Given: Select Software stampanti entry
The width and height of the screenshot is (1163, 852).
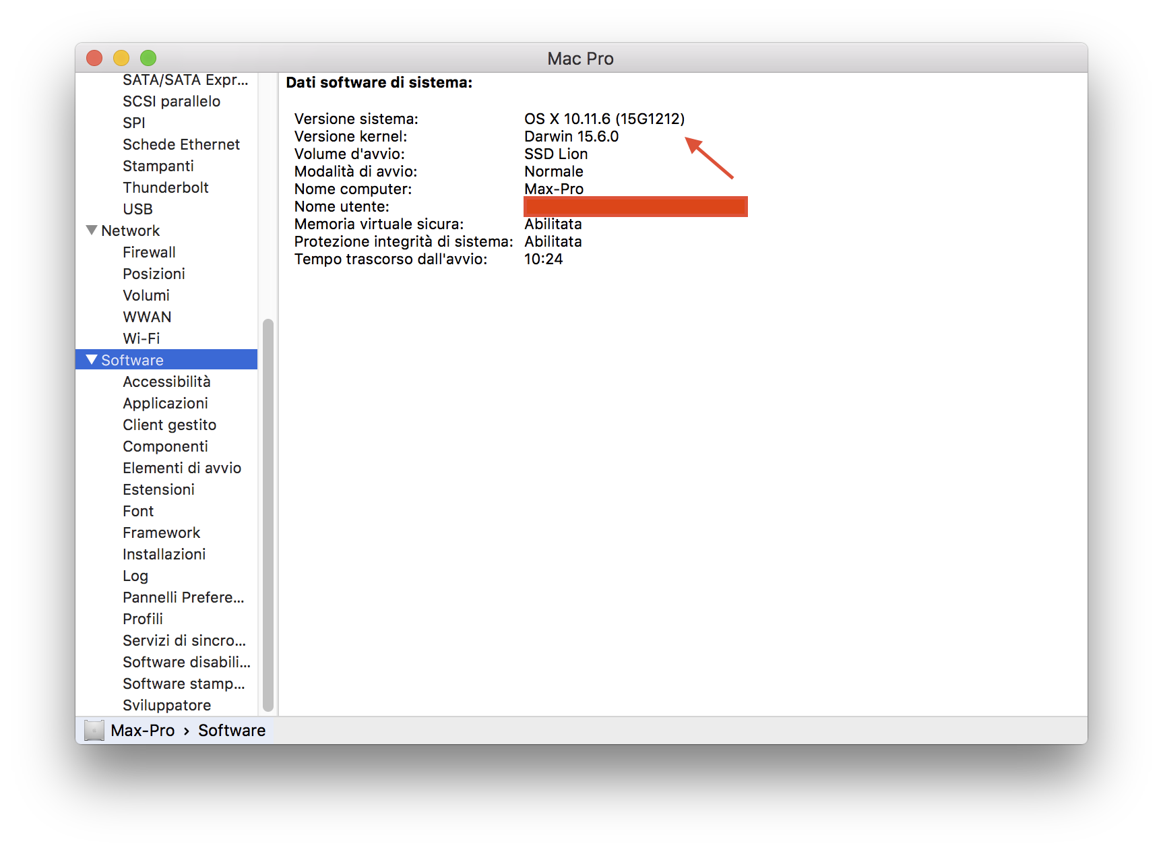Looking at the screenshot, I should click(x=183, y=683).
